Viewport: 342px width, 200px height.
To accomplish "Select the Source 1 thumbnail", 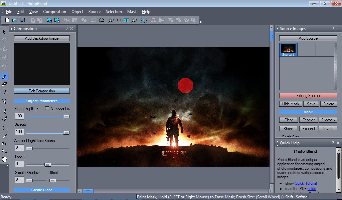I will click(x=288, y=50).
